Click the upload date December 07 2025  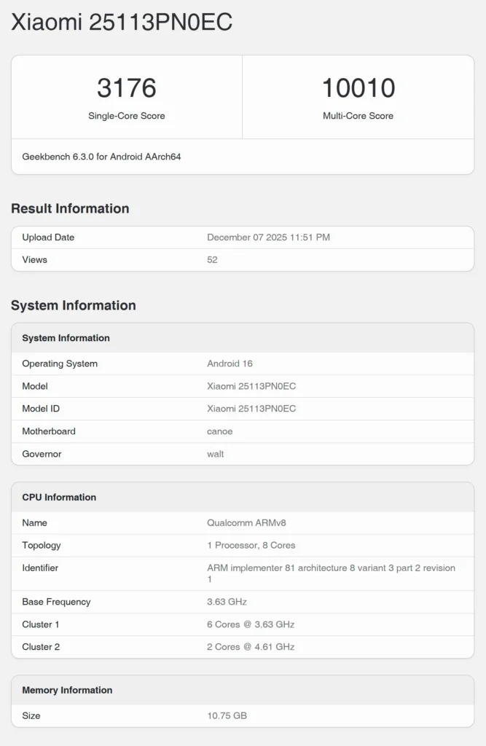[268, 237]
